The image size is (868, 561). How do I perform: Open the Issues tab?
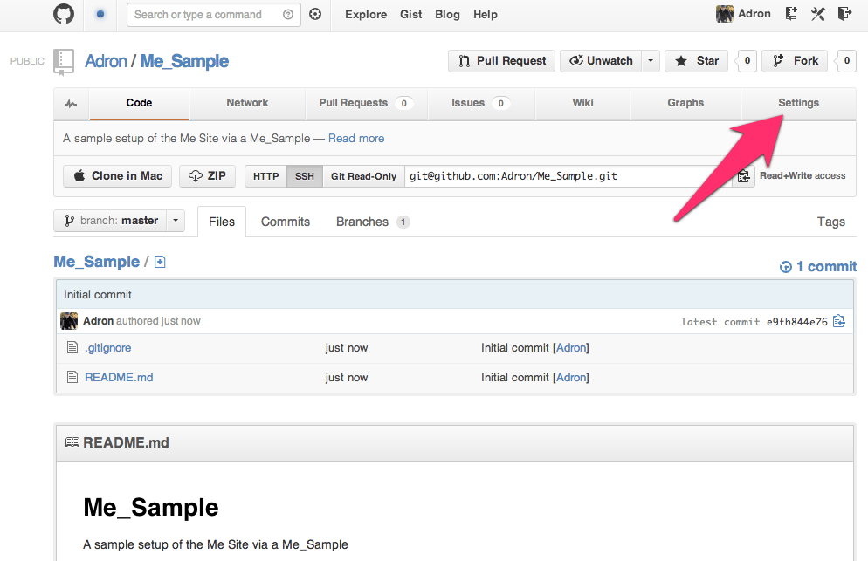tap(480, 103)
